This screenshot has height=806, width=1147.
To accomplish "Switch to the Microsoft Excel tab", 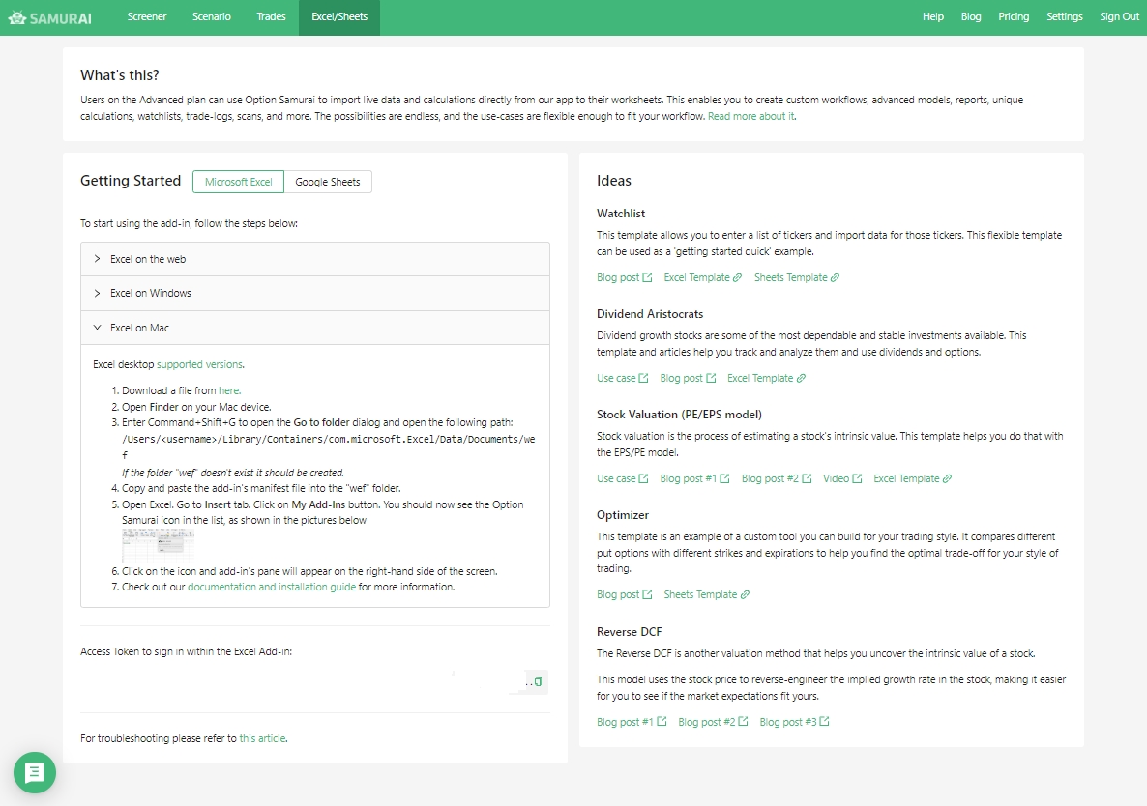I will pos(239,182).
